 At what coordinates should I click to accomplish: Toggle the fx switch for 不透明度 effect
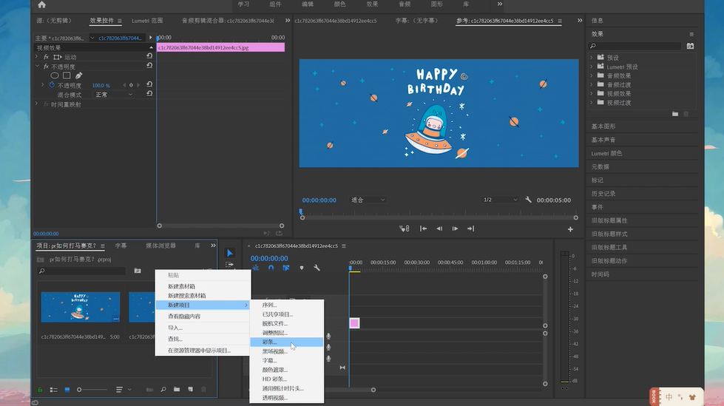(x=46, y=67)
